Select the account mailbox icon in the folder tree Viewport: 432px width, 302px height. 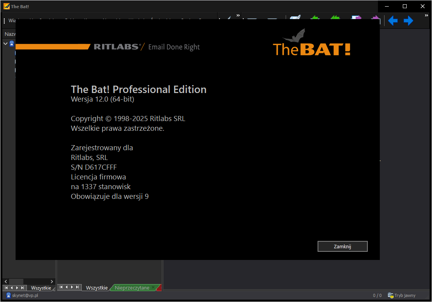coord(12,44)
